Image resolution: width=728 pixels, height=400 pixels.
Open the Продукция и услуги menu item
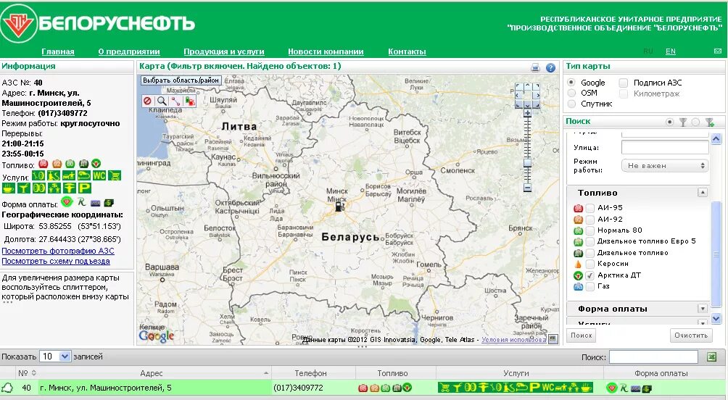(224, 51)
